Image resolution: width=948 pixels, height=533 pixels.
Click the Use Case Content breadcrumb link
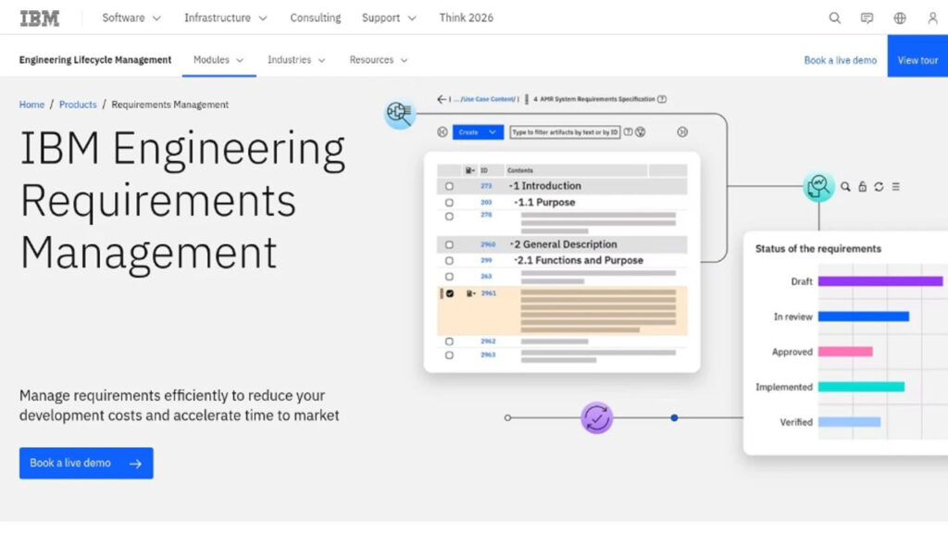point(489,99)
